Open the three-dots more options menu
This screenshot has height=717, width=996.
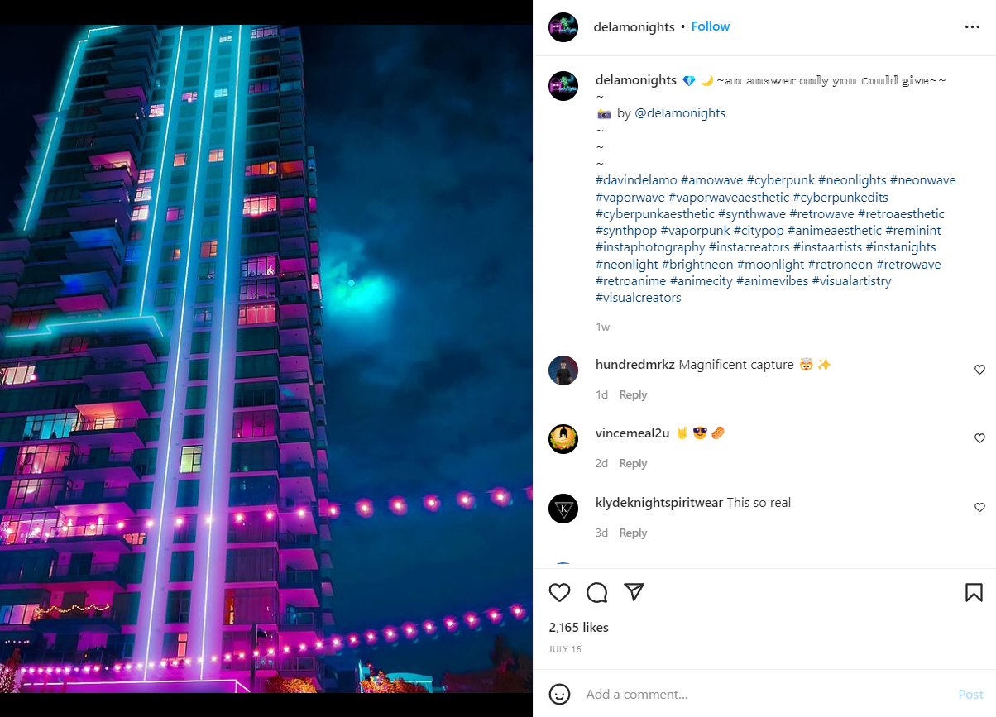(972, 27)
